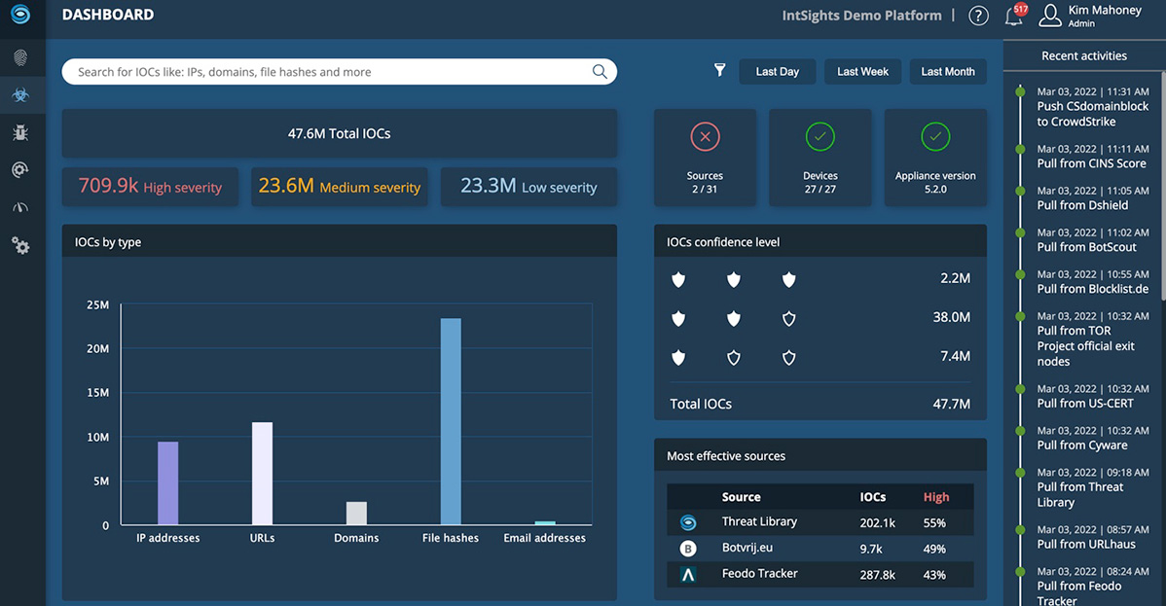
Task: Click the first shield in the 2.2M confidence row
Action: [678, 279]
